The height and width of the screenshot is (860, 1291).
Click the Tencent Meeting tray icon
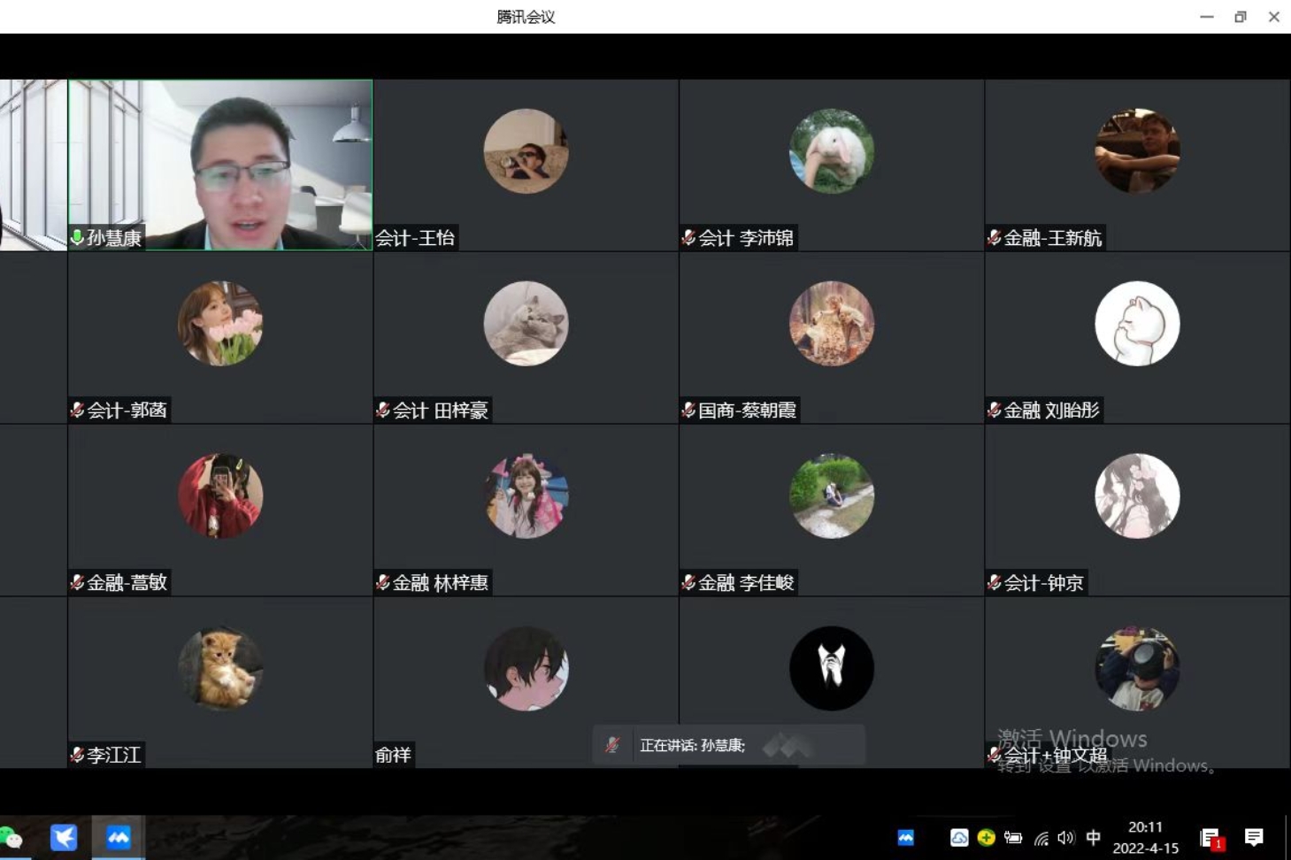coord(905,837)
